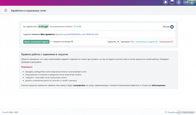The height and width of the screenshot is (115, 196).
Task: Report the task via Пожаловаться на задание
Action: [x=147, y=42]
